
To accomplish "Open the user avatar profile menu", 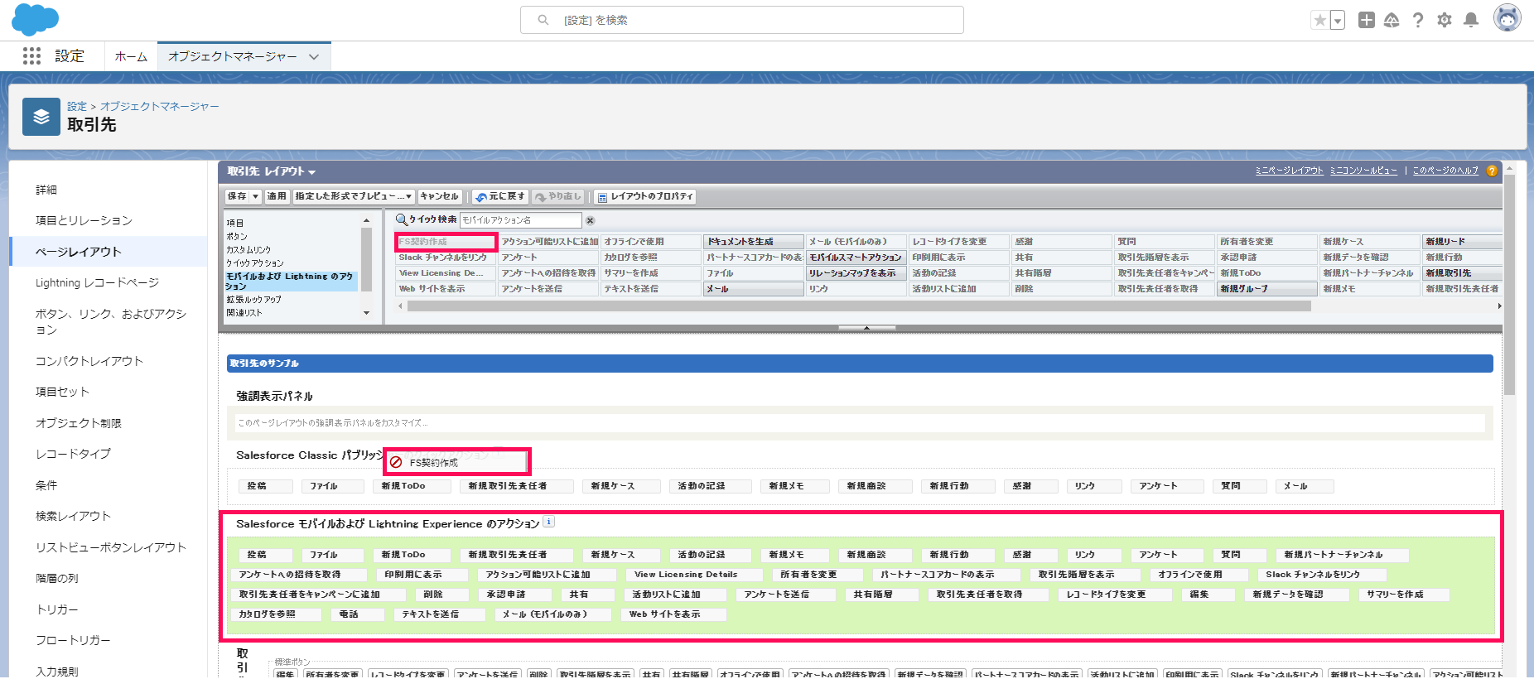I will (1507, 17).
